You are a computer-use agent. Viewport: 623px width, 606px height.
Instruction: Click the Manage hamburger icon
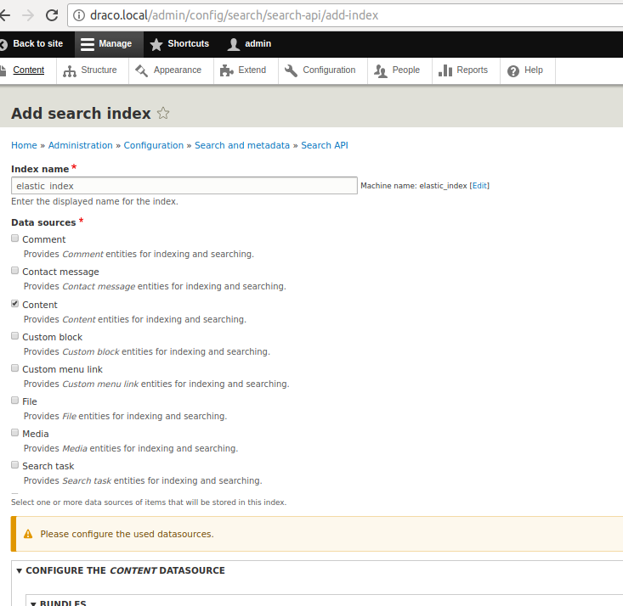click(x=87, y=44)
